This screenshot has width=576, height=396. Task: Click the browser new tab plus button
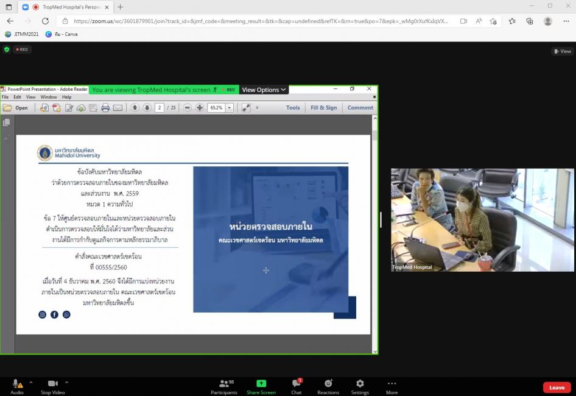click(x=121, y=7)
